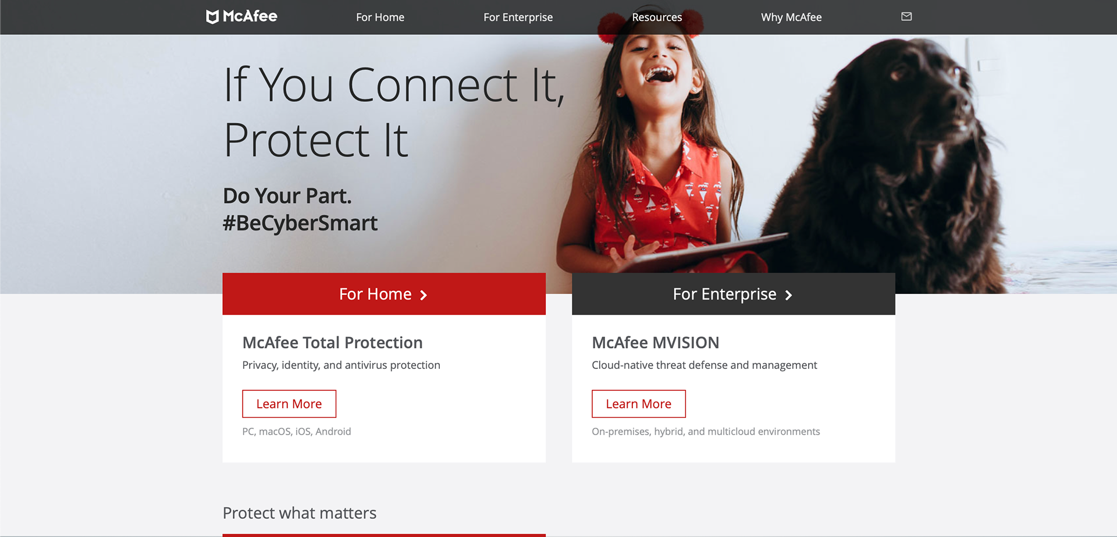Click the PC, macOS, iOS, Android platforms text

[x=297, y=432]
